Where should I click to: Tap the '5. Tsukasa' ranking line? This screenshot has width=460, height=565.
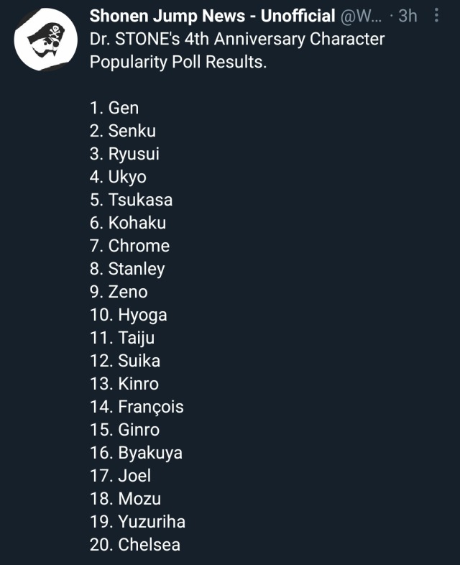[x=131, y=200]
